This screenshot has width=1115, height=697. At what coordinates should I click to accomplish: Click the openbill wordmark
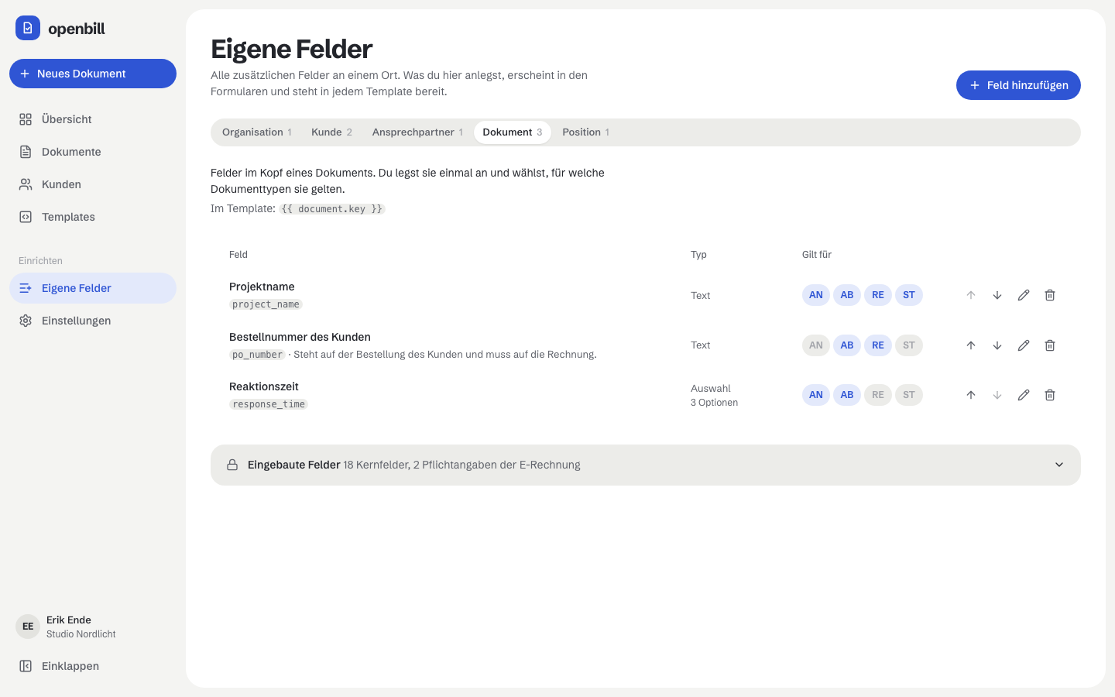pos(77,29)
